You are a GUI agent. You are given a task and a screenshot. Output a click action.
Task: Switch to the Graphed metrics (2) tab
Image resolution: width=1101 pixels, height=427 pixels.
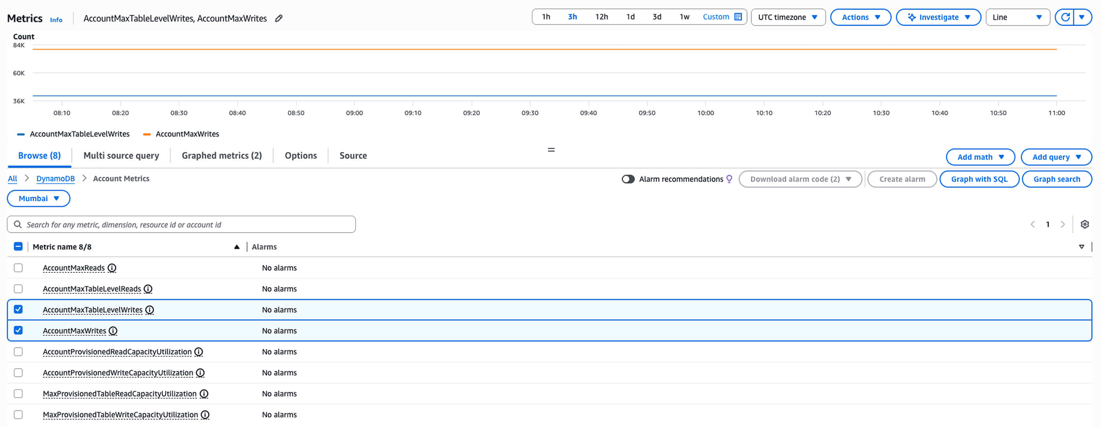(221, 155)
